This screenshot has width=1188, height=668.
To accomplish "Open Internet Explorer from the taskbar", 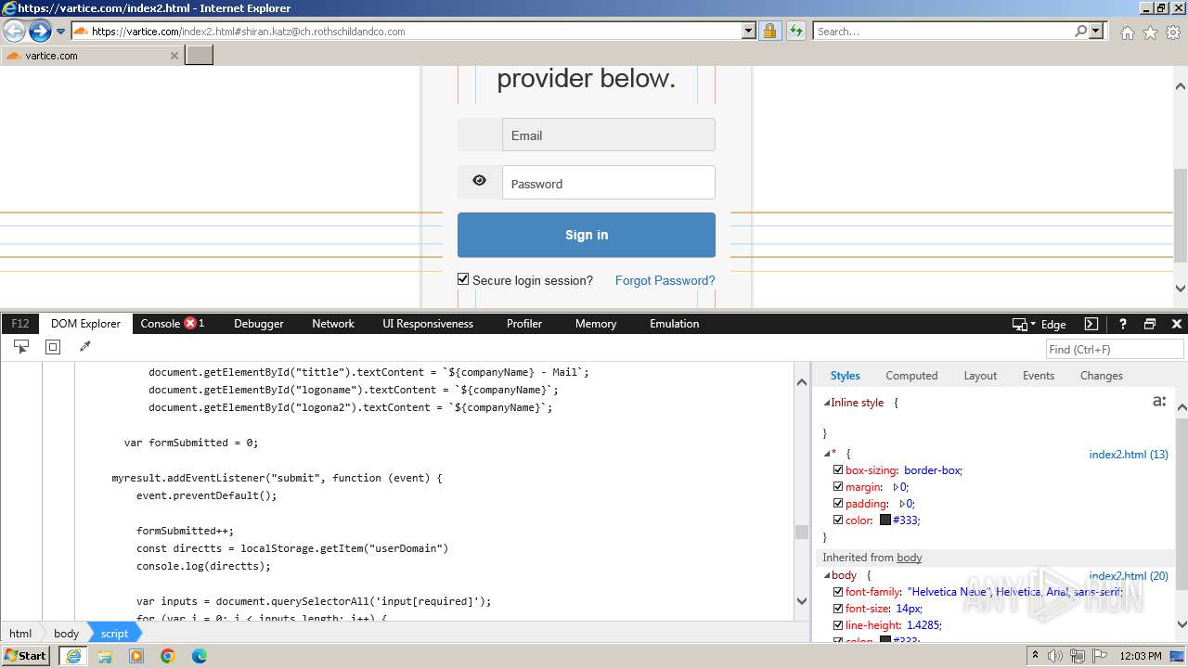I will click(x=72, y=656).
